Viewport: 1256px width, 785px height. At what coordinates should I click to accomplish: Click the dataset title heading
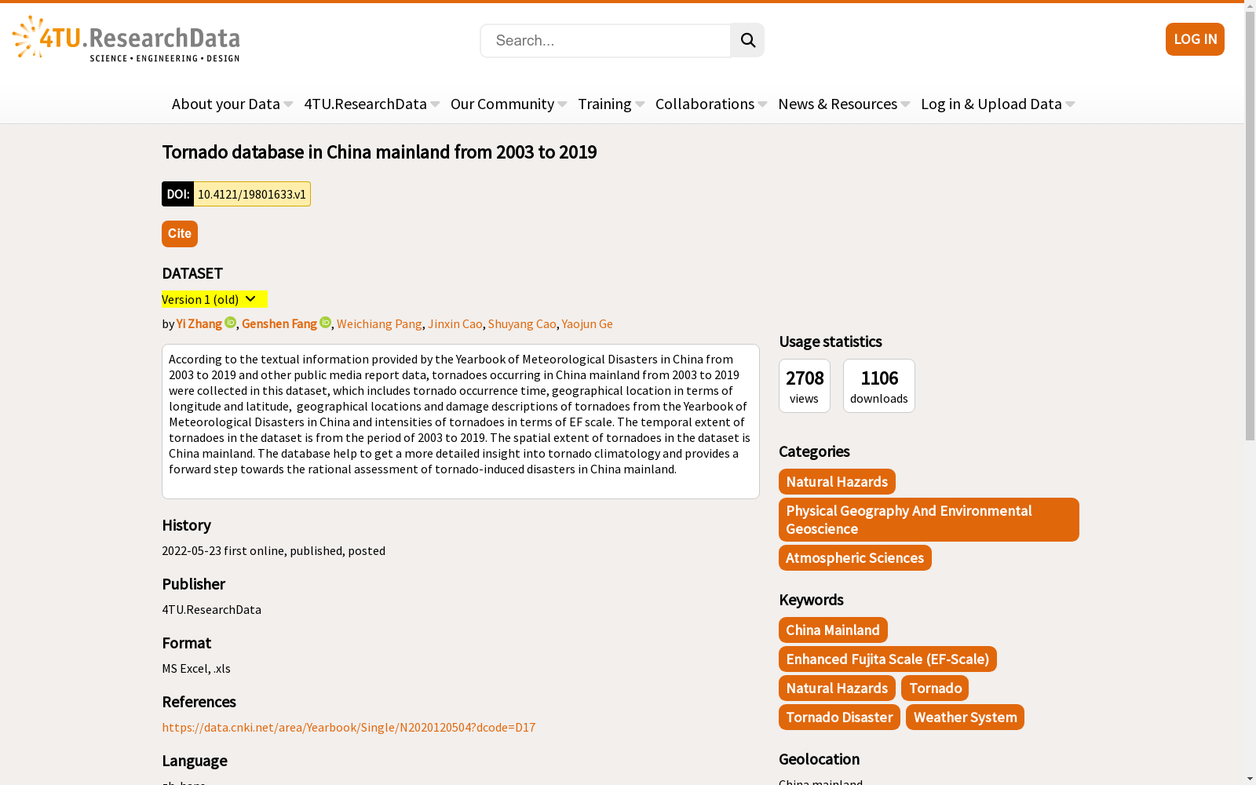(379, 152)
